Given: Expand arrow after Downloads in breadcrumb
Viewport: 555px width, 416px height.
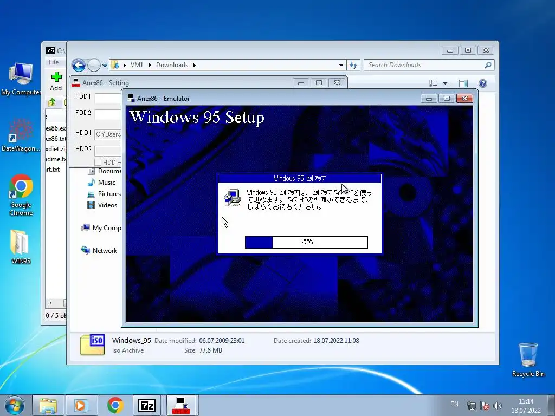Looking at the screenshot, I should pyautogui.click(x=195, y=65).
